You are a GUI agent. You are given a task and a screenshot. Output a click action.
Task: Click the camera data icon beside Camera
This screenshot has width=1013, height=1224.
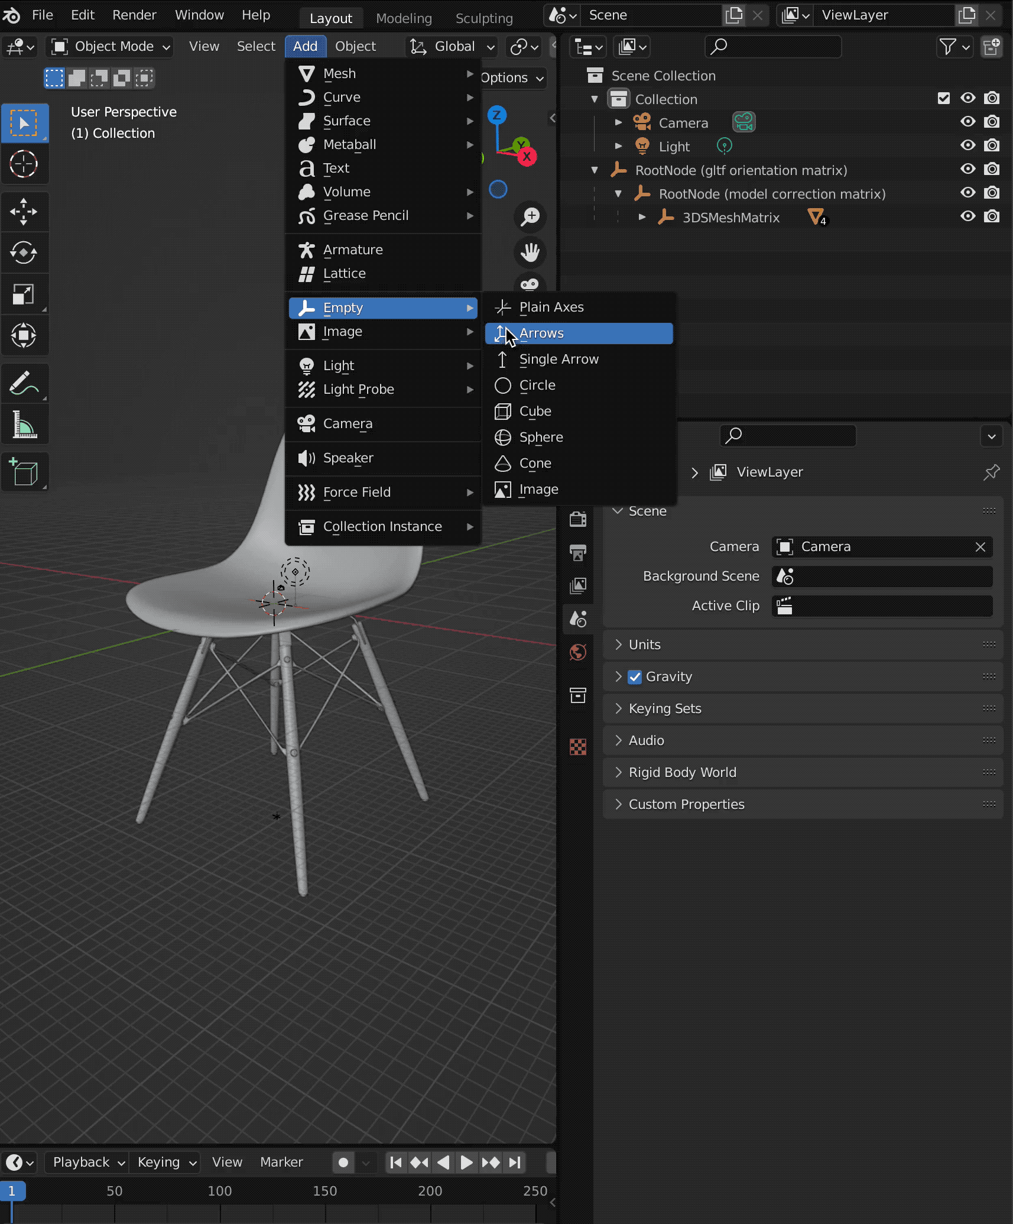pyautogui.click(x=743, y=122)
